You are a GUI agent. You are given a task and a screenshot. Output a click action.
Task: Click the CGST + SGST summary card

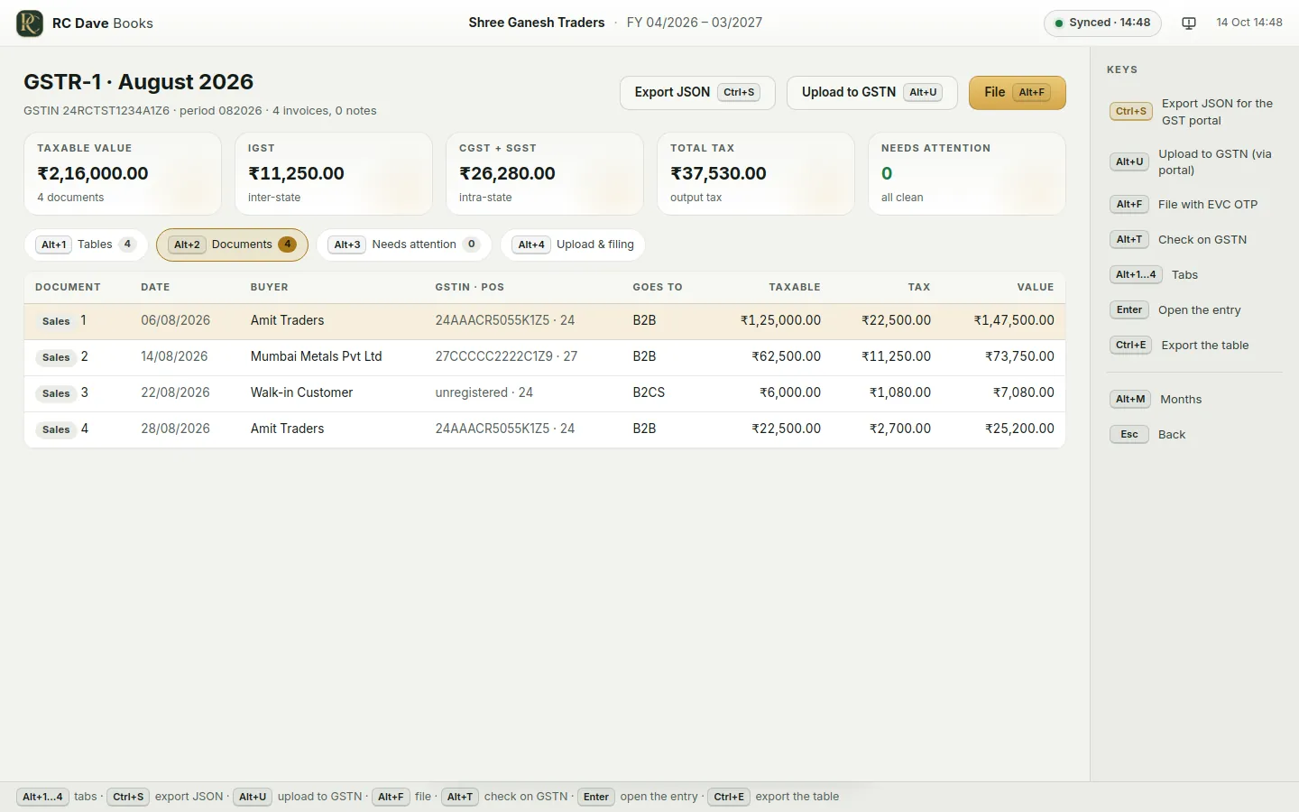pos(545,173)
